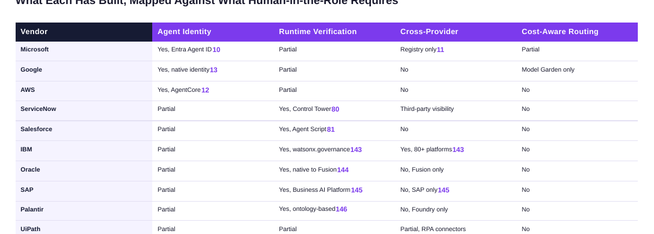Click the "Yes, watsonx.governance" text
This screenshot has width=654, height=234.
coord(314,149)
